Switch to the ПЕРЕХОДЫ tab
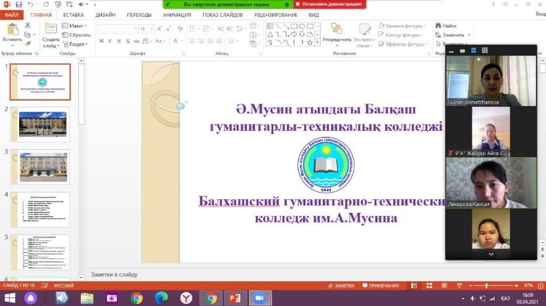546x306 pixels. coord(139,15)
